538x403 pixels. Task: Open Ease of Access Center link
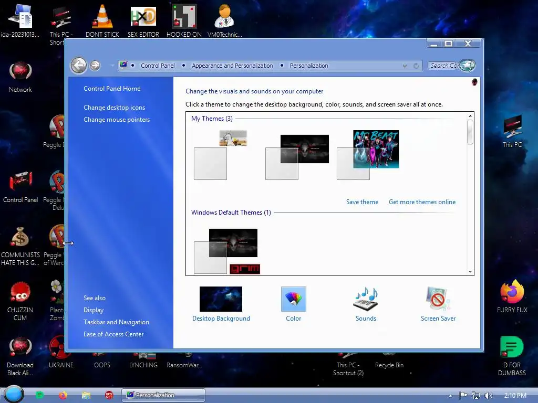click(x=113, y=334)
